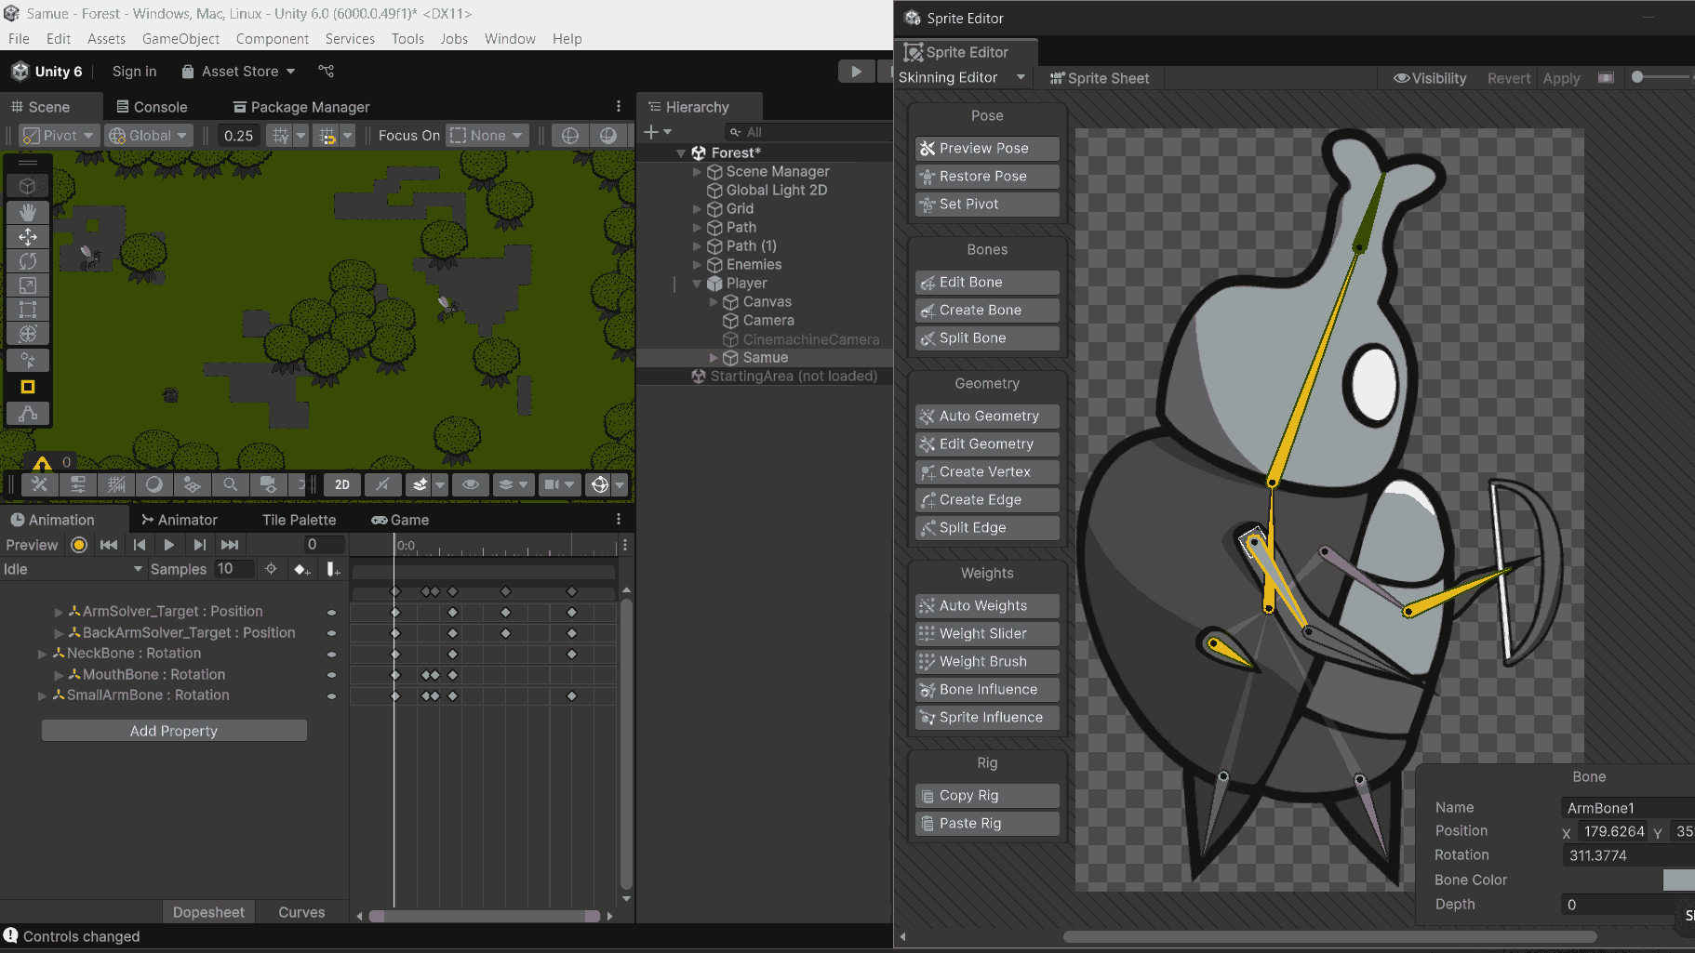This screenshot has height=953, width=1695.
Task: Select the Weight Brush tool
Action: (x=987, y=661)
